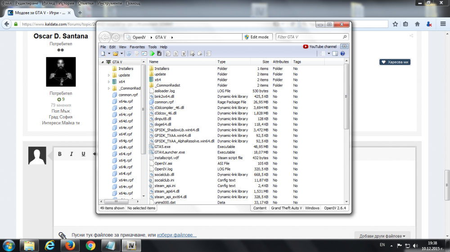This screenshot has width=450, height=252.
Task: Open the YouTube channel link icon
Action: point(306,47)
